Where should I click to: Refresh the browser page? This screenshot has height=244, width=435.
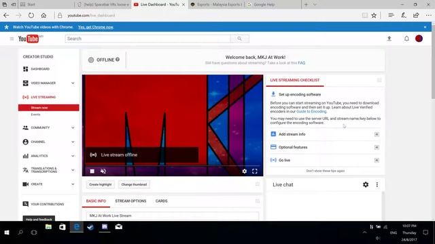click(31, 16)
